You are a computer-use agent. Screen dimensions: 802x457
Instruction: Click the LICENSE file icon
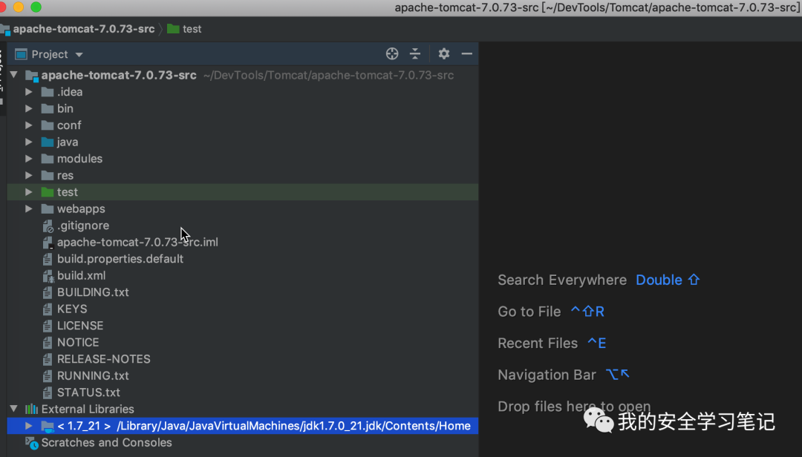click(48, 326)
